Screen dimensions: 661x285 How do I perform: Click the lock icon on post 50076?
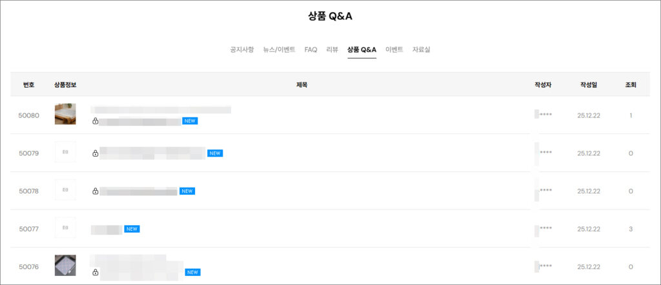point(96,272)
